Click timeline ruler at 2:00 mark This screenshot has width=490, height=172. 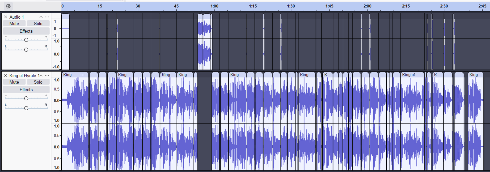[x=367, y=6]
